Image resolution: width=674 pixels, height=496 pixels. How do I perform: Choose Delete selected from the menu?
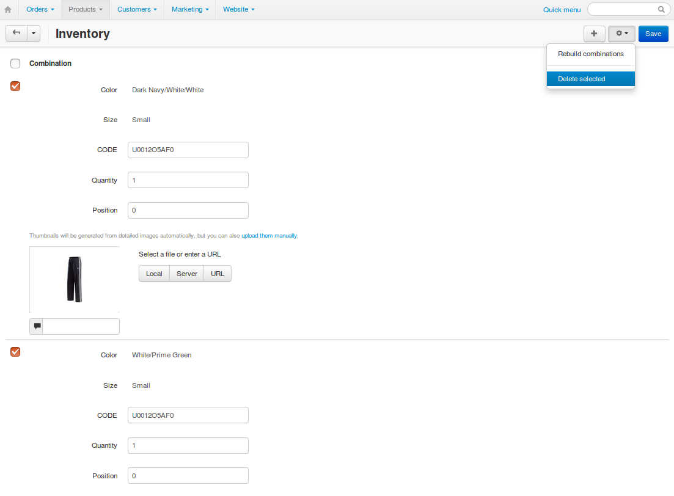591,79
